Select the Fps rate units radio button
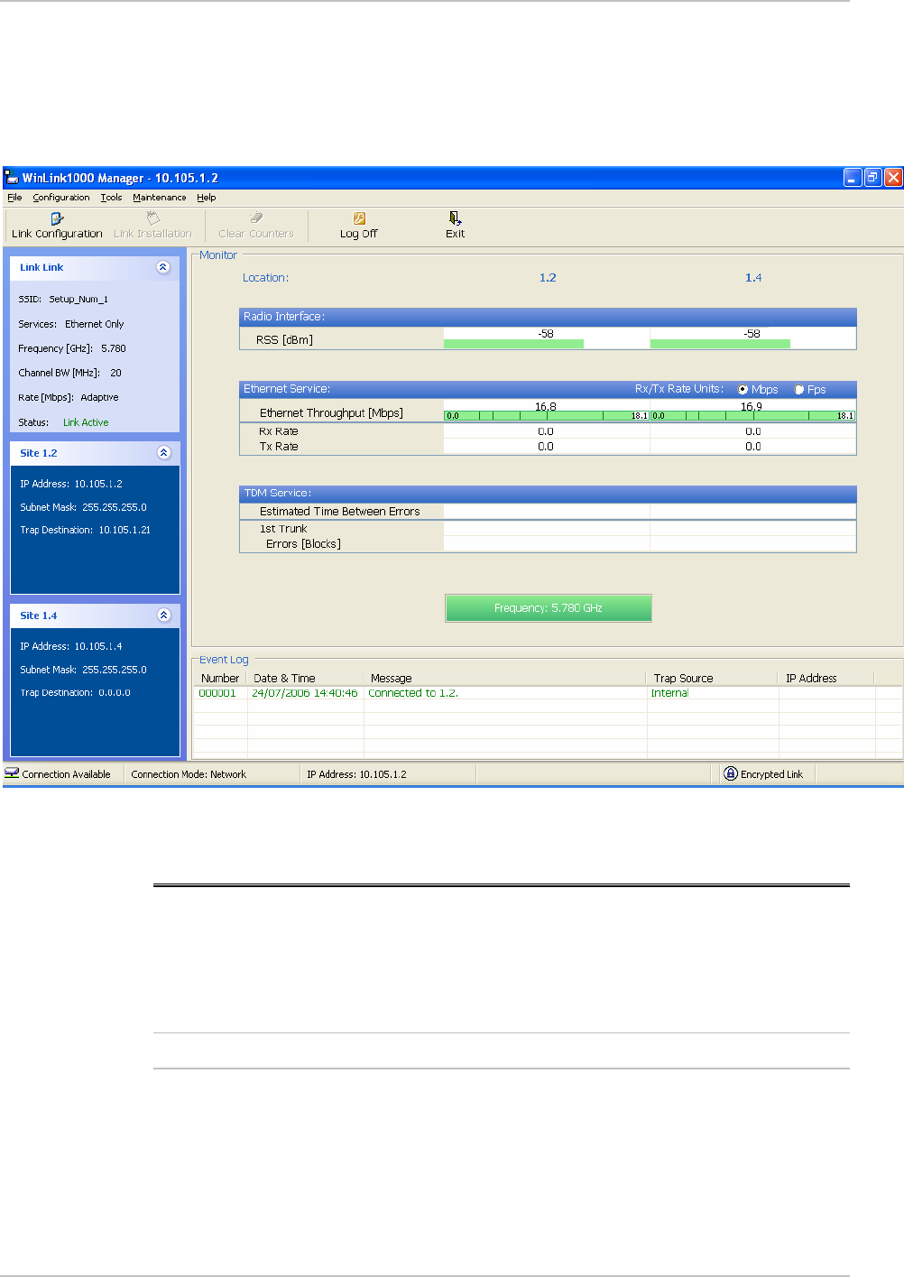 coord(798,390)
